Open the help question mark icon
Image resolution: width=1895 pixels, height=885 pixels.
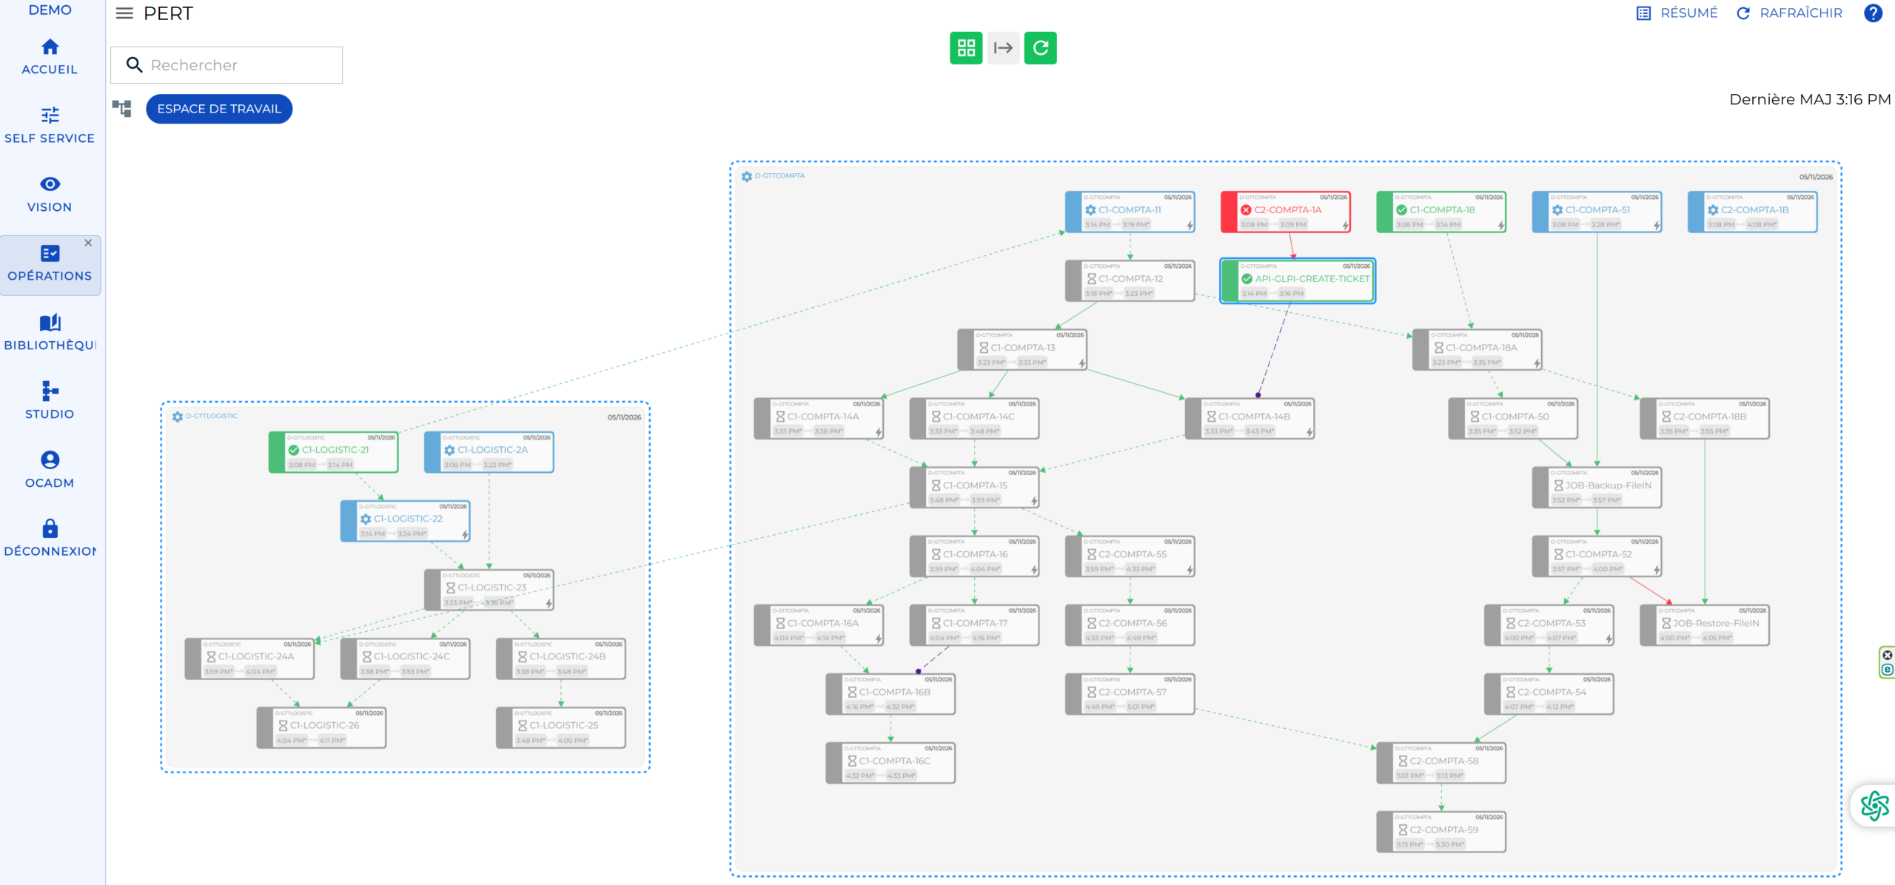click(1873, 13)
